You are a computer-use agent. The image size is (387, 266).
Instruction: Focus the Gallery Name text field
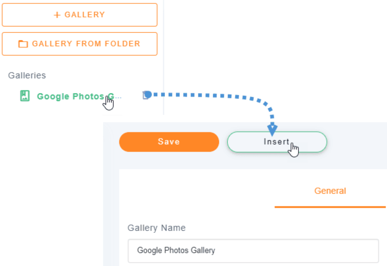[x=253, y=250]
